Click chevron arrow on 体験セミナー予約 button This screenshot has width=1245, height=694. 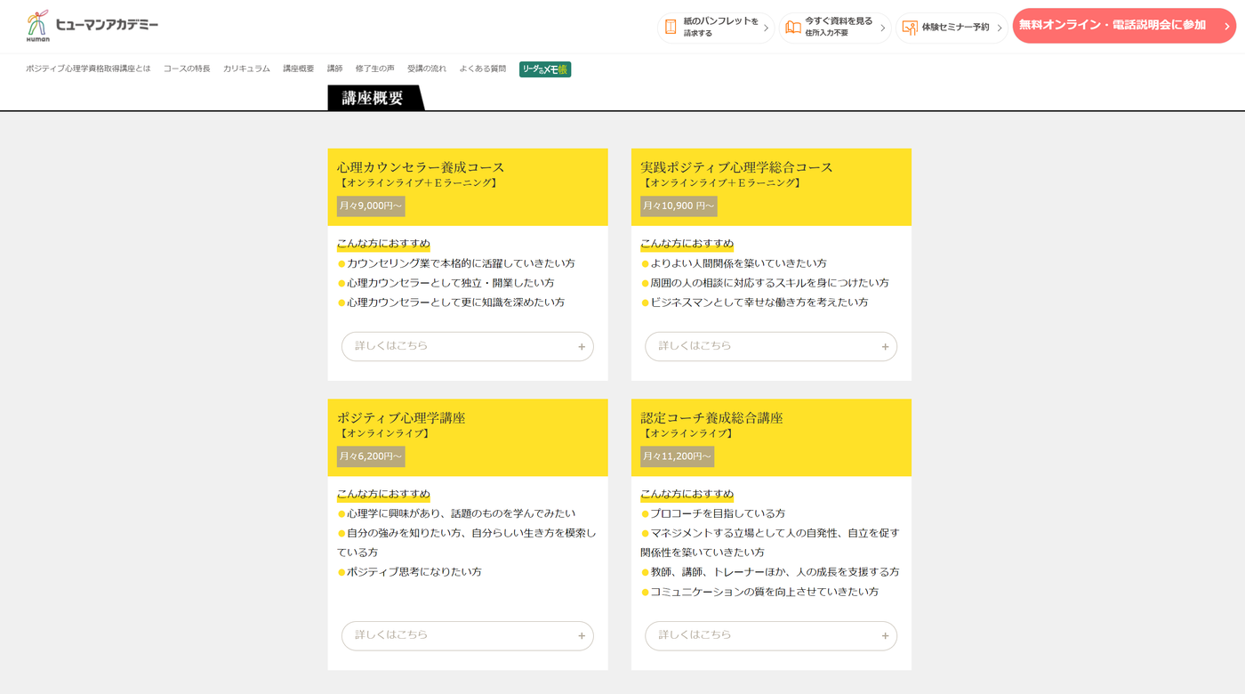pos(1000,28)
